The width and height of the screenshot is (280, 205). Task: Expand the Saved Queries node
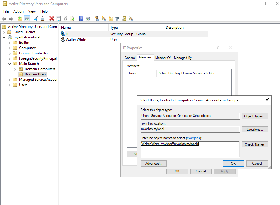[x=4, y=32]
